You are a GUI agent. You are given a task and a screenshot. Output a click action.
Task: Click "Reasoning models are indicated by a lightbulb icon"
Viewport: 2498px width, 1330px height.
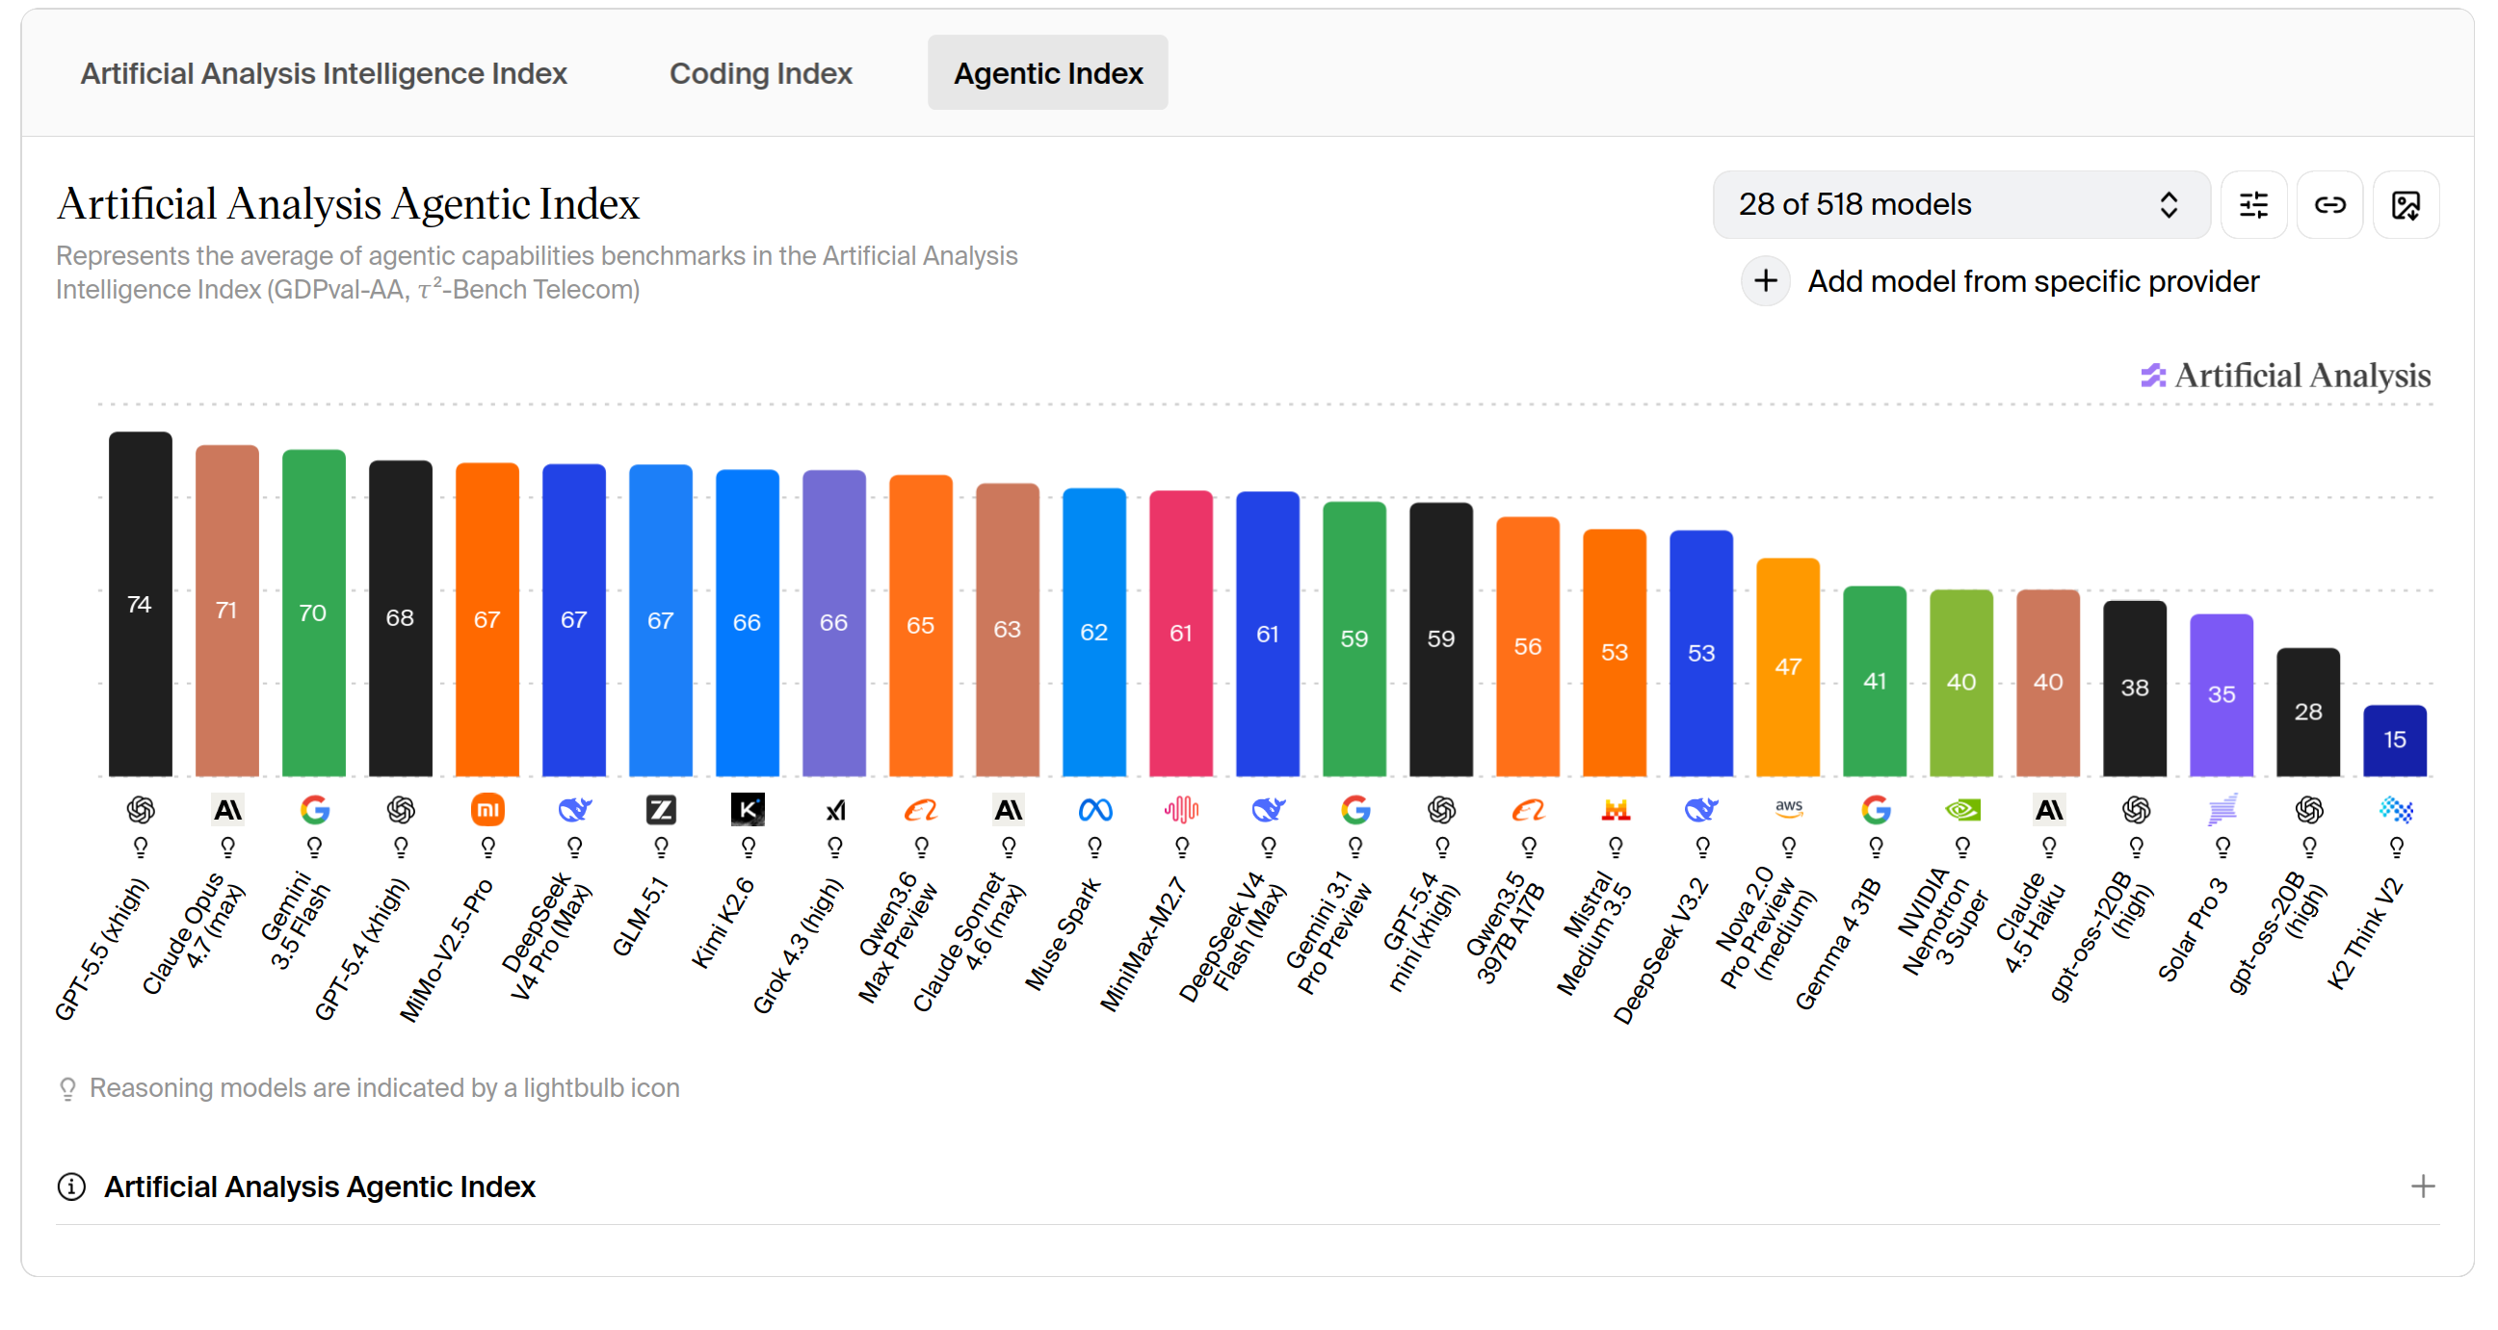coord(384,1088)
